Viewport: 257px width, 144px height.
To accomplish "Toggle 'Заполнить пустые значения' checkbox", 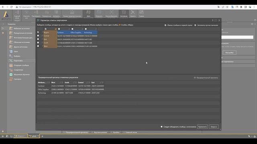I will (x=195, y=25).
